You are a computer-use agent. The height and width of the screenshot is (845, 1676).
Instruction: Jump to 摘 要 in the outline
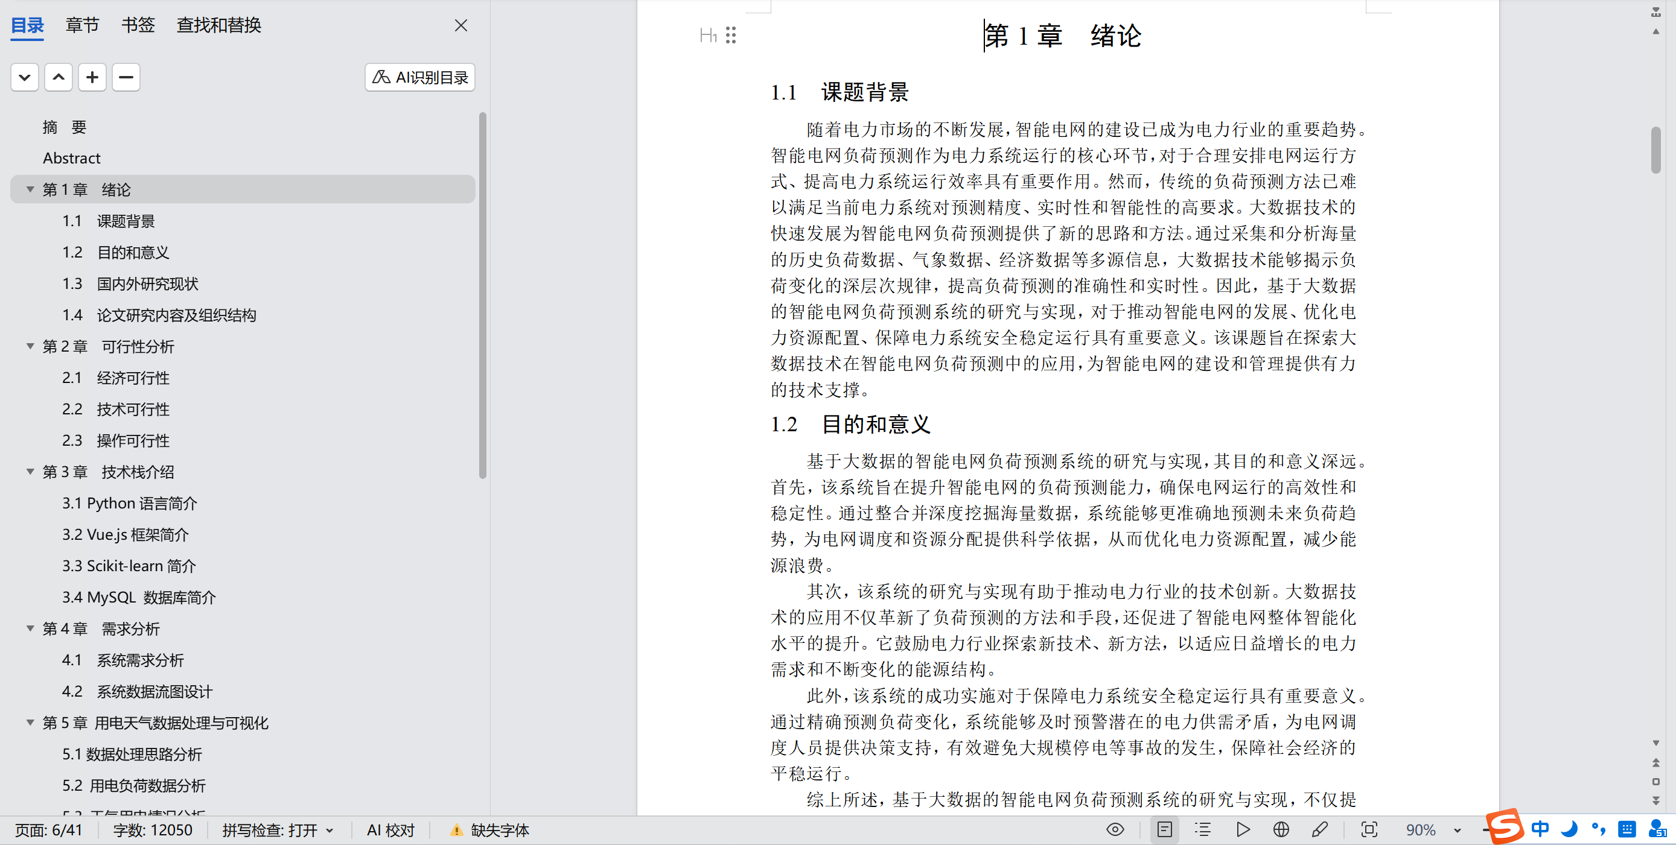(x=65, y=127)
